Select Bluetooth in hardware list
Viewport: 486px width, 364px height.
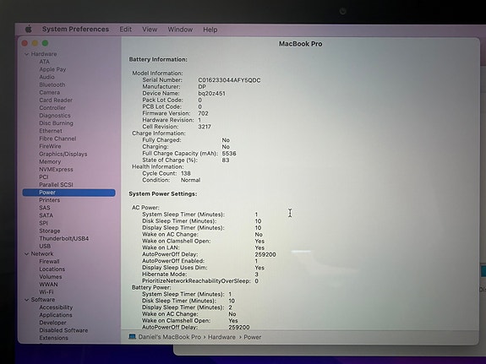(52, 84)
